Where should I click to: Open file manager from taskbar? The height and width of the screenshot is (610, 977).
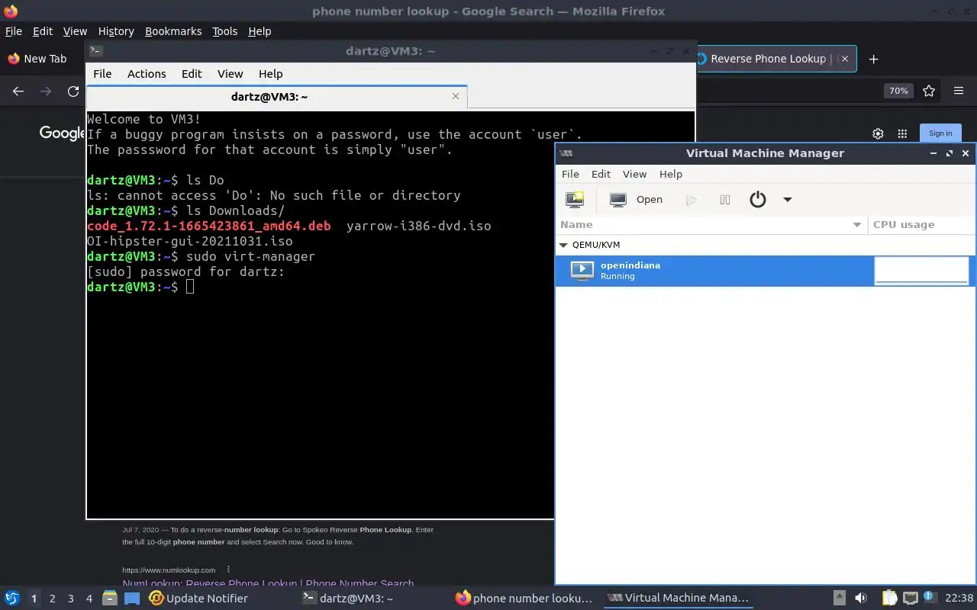tap(110, 599)
